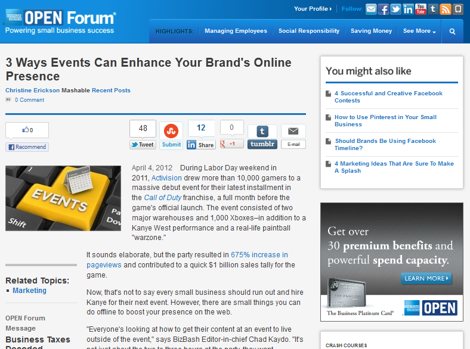Recommend the article on Facebook
470x349 pixels.
27,147
